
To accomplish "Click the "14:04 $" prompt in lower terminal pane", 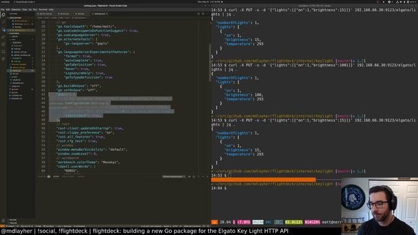I will tap(219, 189).
